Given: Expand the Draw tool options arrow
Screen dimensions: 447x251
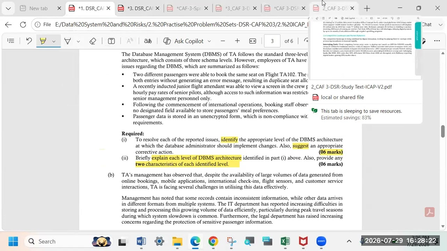Looking at the screenshot, I should click(78, 41).
